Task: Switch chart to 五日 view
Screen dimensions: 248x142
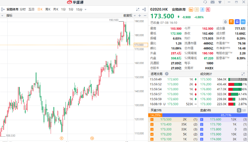Action: coord(31,10)
